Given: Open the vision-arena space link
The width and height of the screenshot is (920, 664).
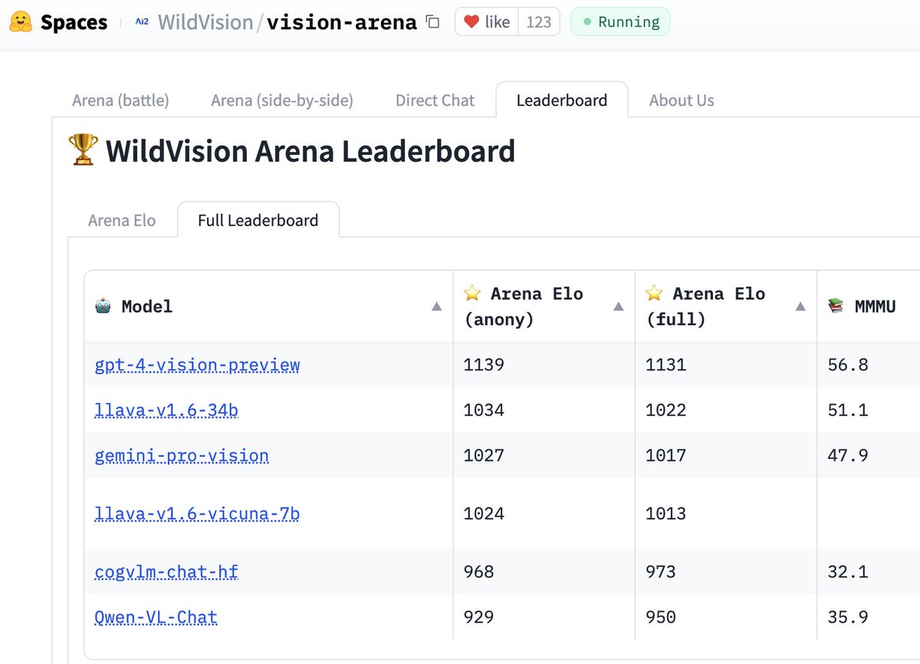Looking at the screenshot, I should 342,22.
